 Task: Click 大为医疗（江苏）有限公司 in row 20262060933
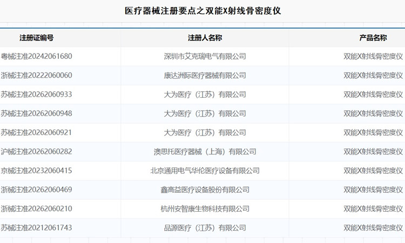click(205, 94)
